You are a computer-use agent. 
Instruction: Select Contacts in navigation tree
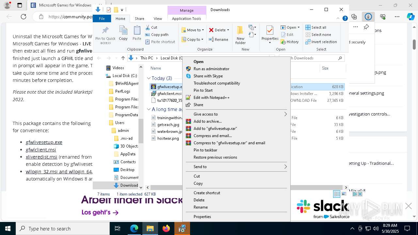coord(128,162)
